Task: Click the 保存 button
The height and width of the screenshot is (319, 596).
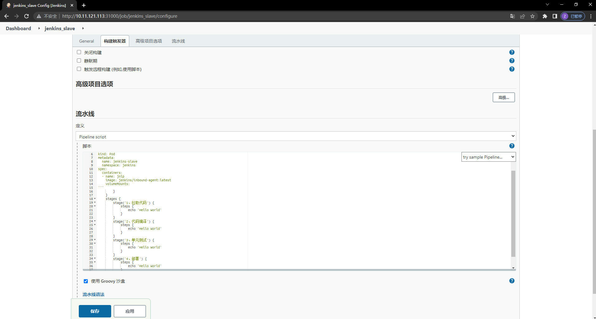Action: 95,311
